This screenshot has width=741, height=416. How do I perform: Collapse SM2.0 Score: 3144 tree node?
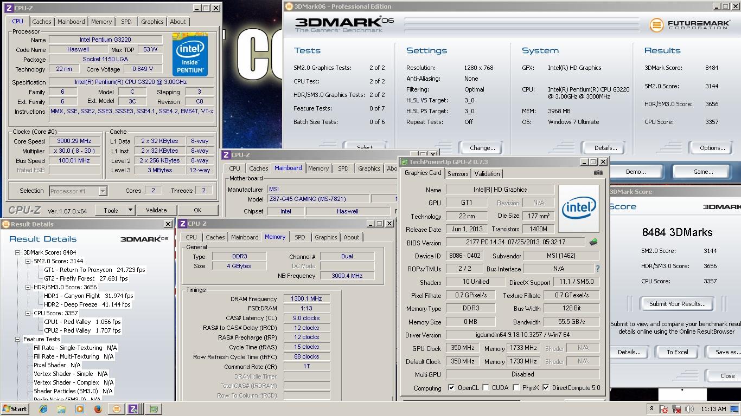pos(28,261)
